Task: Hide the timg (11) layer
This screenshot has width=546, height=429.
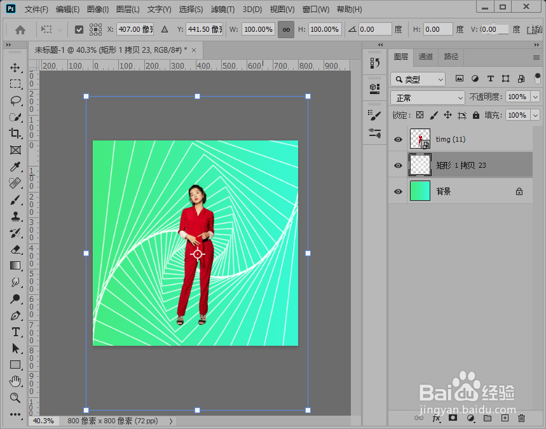Action: click(x=399, y=139)
